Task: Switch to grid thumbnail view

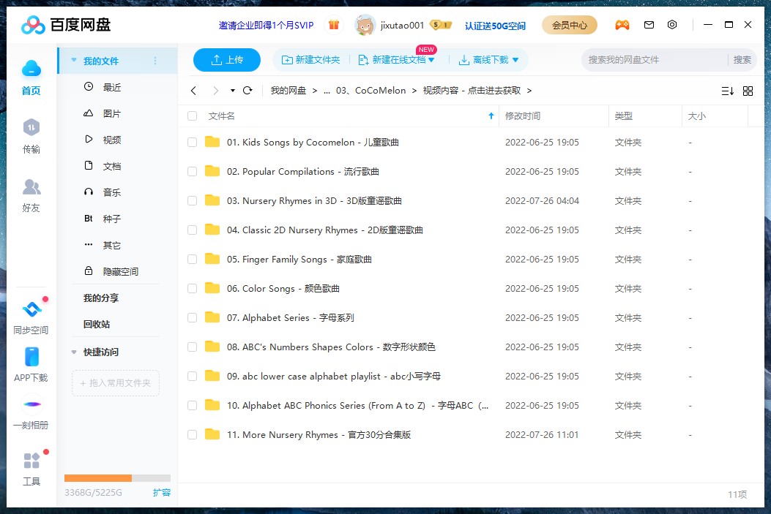Action: [748, 91]
